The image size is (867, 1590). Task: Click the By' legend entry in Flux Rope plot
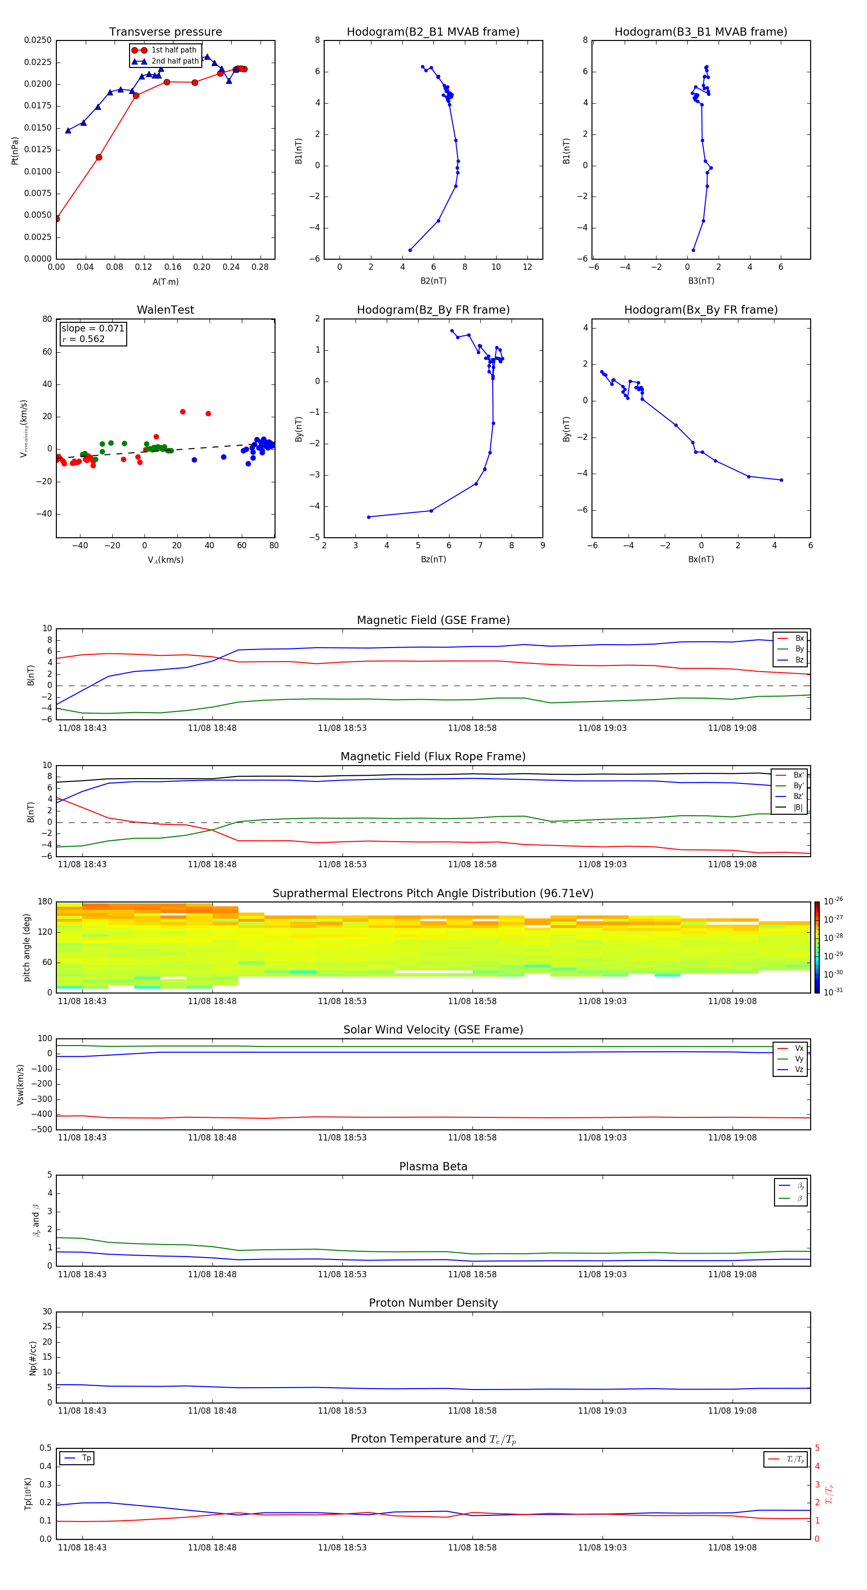pos(790,786)
